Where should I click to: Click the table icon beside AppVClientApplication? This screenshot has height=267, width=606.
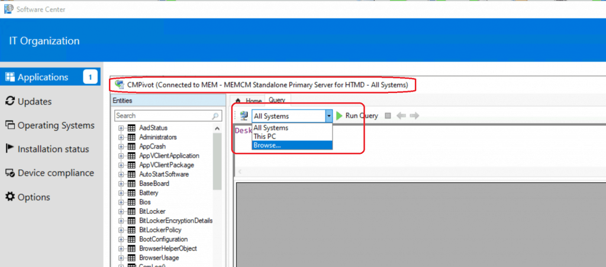pyautogui.click(x=131, y=156)
